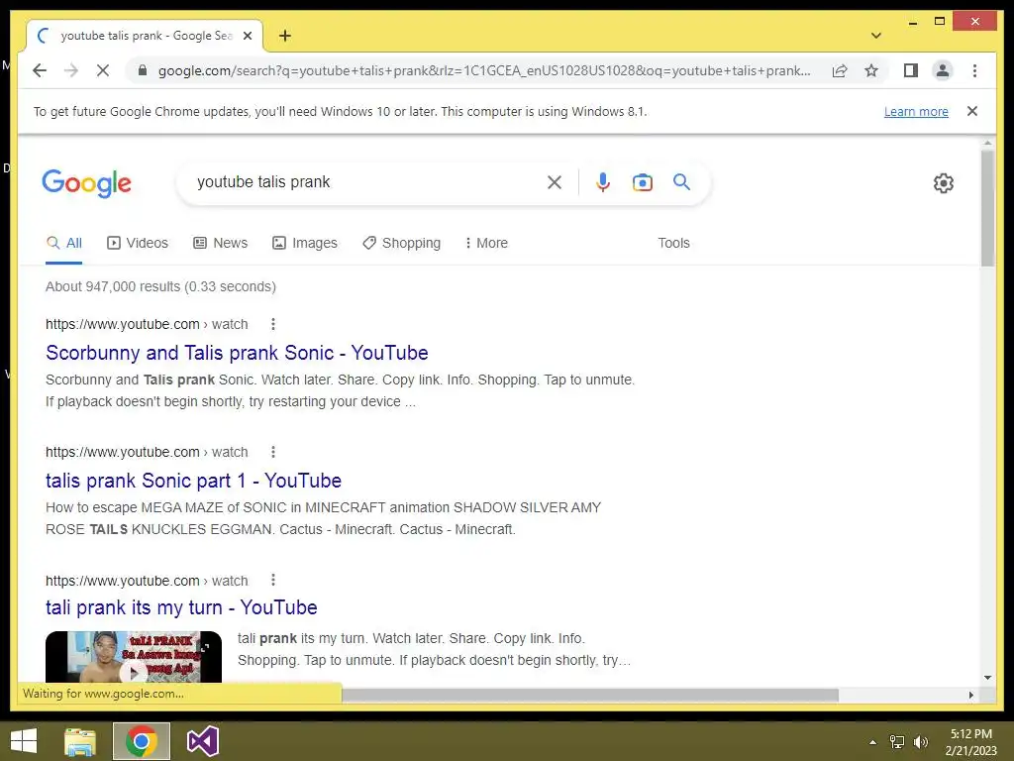Click the Google logo

pos(87,183)
